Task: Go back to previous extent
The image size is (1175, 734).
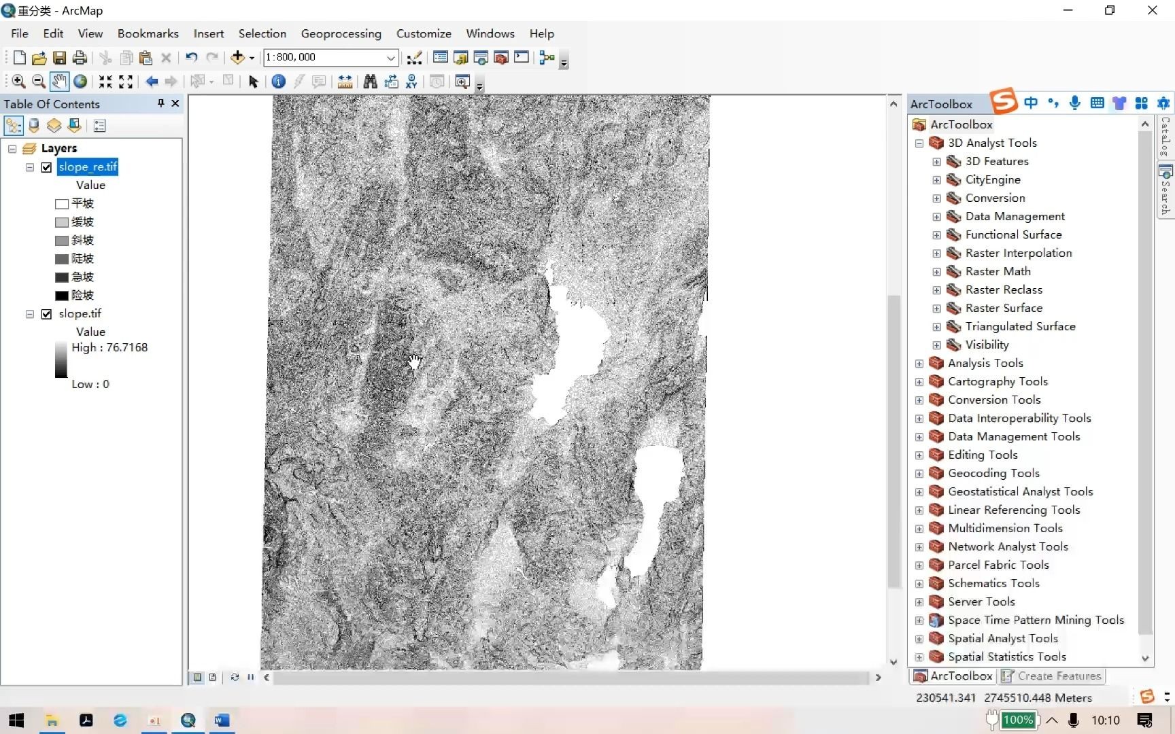Action: coord(152,82)
